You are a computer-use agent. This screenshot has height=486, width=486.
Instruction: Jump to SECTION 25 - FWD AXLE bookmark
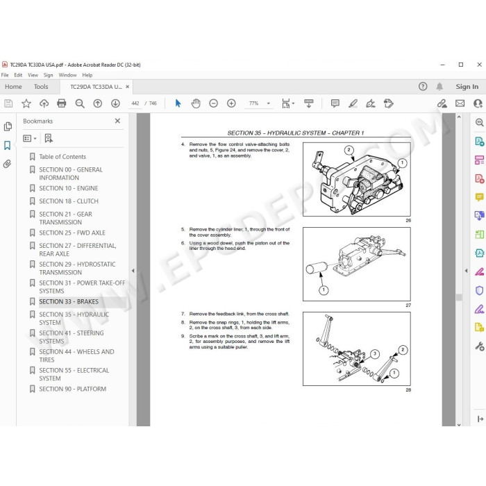click(x=72, y=233)
